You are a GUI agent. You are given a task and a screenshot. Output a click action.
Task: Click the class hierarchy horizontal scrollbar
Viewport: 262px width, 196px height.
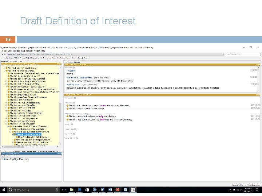pos(14,147)
